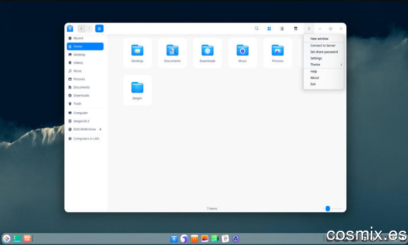Open File Manager from the dock
The height and width of the screenshot is (245, 408).
pos(174,238)
